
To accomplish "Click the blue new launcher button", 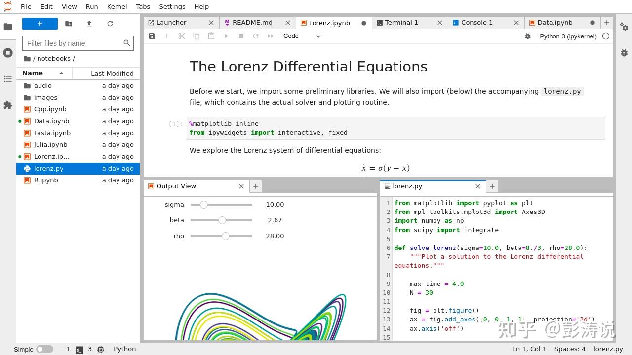I will 40,24.
